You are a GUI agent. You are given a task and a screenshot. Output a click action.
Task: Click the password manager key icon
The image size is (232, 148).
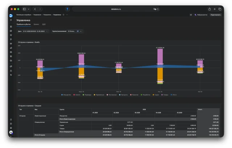coord(67,9)
